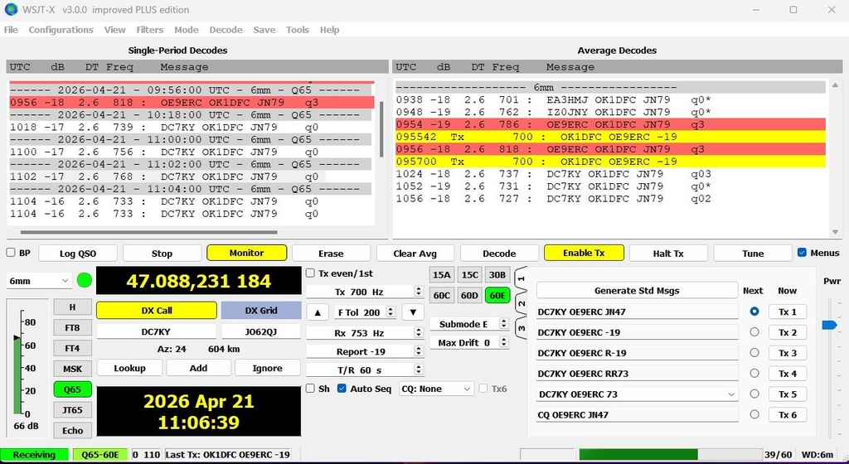849x464 pixels.
Task: Click the DX Call input field DC7KY
Action: tap(156, 331)
